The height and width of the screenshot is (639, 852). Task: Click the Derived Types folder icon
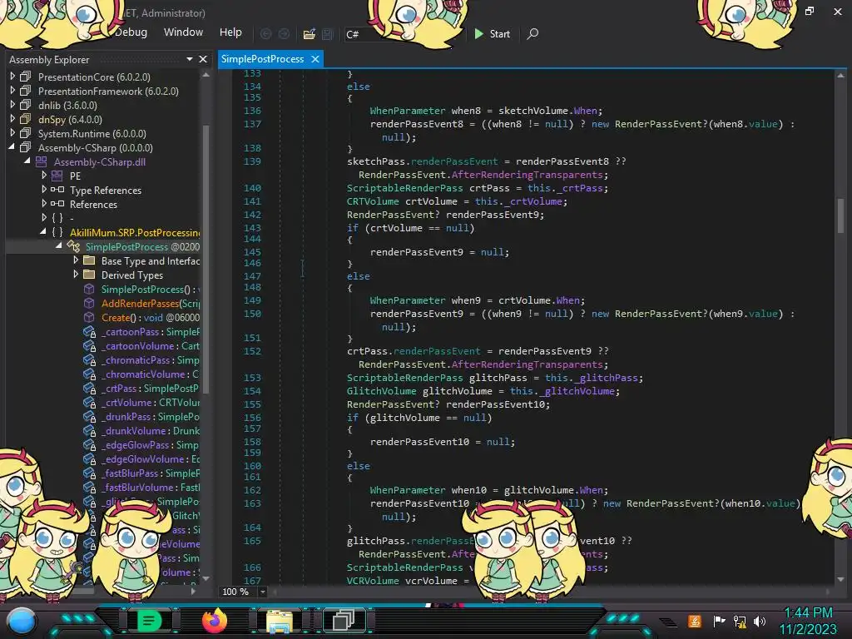coord(89,275)
